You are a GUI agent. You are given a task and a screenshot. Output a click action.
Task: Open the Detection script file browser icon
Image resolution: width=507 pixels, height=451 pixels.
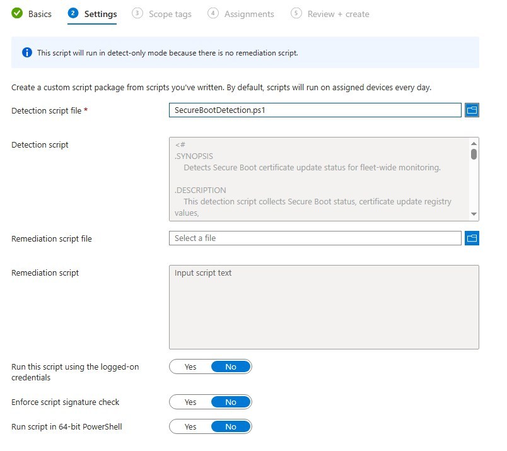(472, 110)
